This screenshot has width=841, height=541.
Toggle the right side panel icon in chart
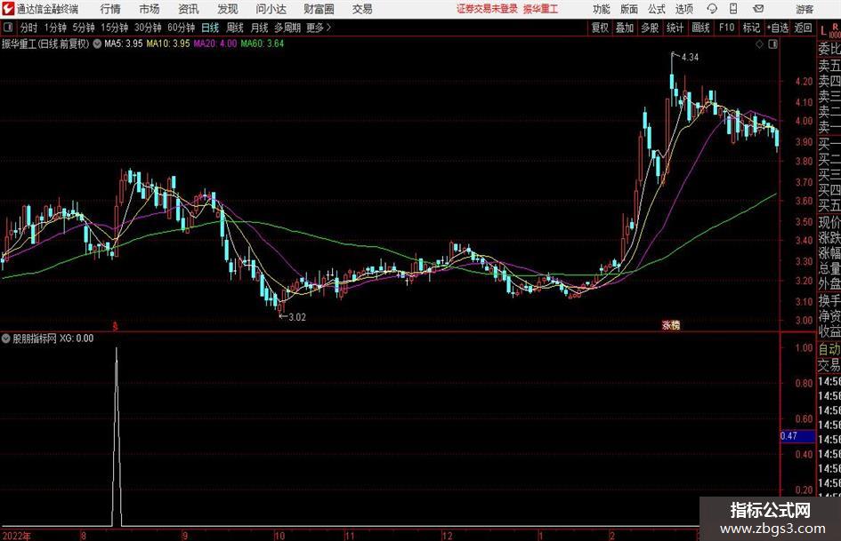(x=772, y=44)
